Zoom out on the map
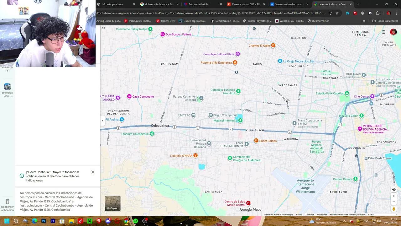The width and height of the screenshot is (401, 226). click(x=394, y=202)
